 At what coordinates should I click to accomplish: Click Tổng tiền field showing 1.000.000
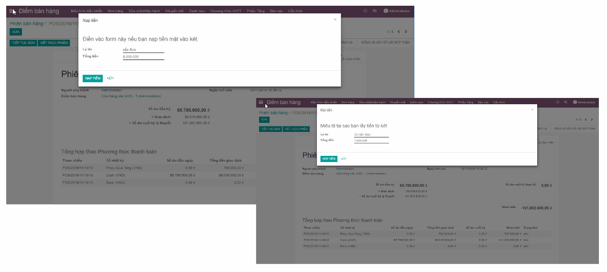(x=371, y=141)
